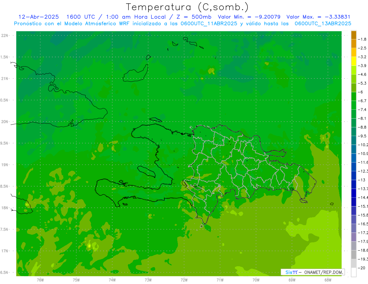Click the "-1.8" color scale value

(x=363, y=39)
